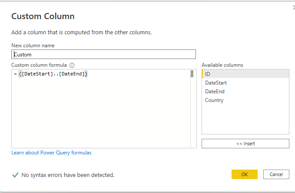The height and width of the screenshot is (193, 295).
Task: Select Country in Available columns
Action: (245, 100)
